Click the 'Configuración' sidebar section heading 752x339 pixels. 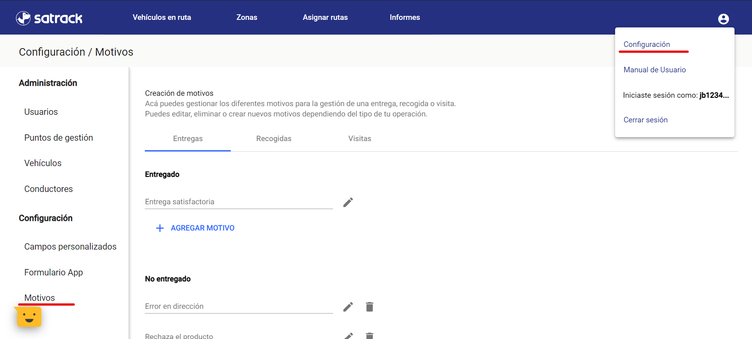click(x=45, y=218)
